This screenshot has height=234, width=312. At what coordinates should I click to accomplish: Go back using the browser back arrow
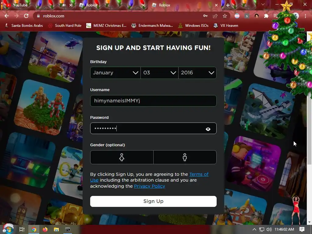[7, 16]
